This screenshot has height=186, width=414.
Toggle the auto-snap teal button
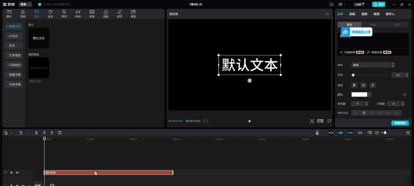click(x=340, y=133)
